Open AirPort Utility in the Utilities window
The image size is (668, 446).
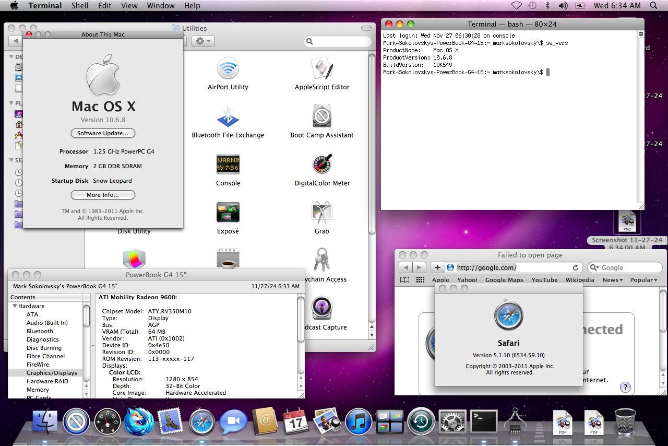(228, 68)
